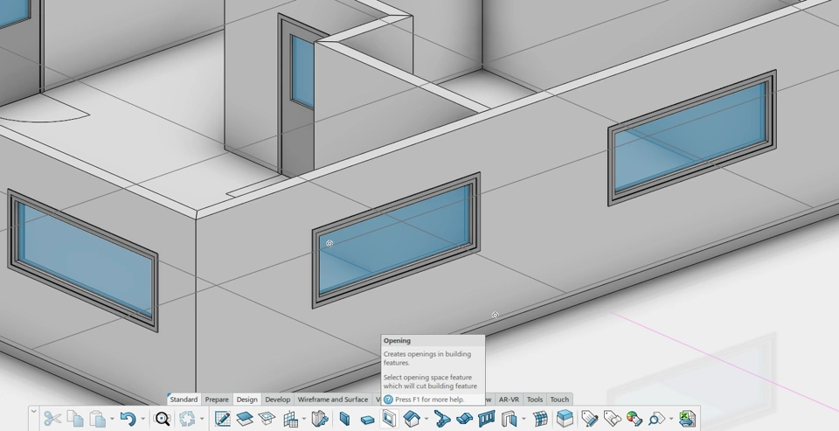Screen dimensions: 839x431
Task: Select the blue vertical Wall tool
Action: [x=345, y=418]
